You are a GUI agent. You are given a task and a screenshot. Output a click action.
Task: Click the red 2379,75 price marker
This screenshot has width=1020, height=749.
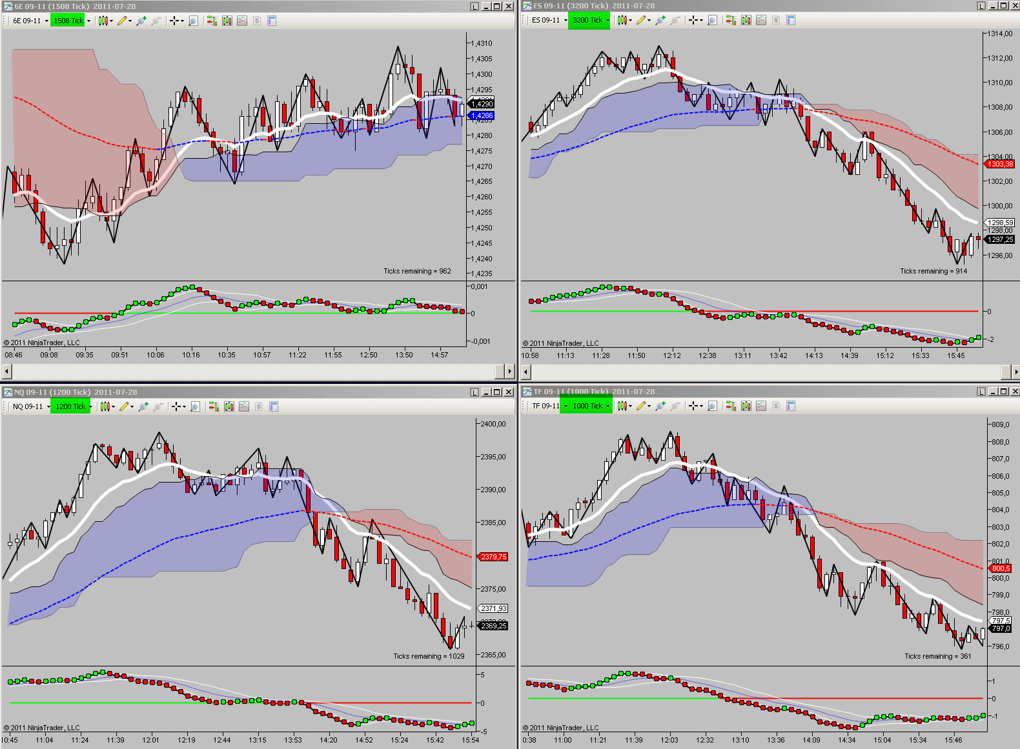tap(493, 557)
